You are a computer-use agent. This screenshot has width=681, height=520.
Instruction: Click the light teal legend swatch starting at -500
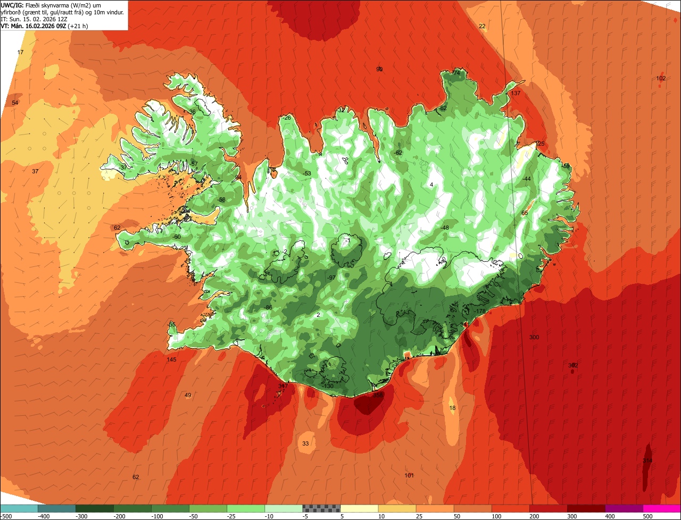(x=19, y=508)
